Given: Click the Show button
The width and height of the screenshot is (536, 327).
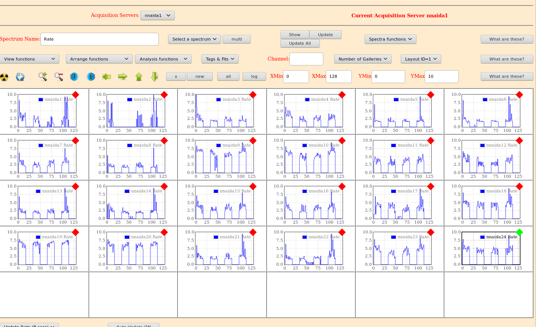Looking at the screenshot, I should [x=295, y=35].
